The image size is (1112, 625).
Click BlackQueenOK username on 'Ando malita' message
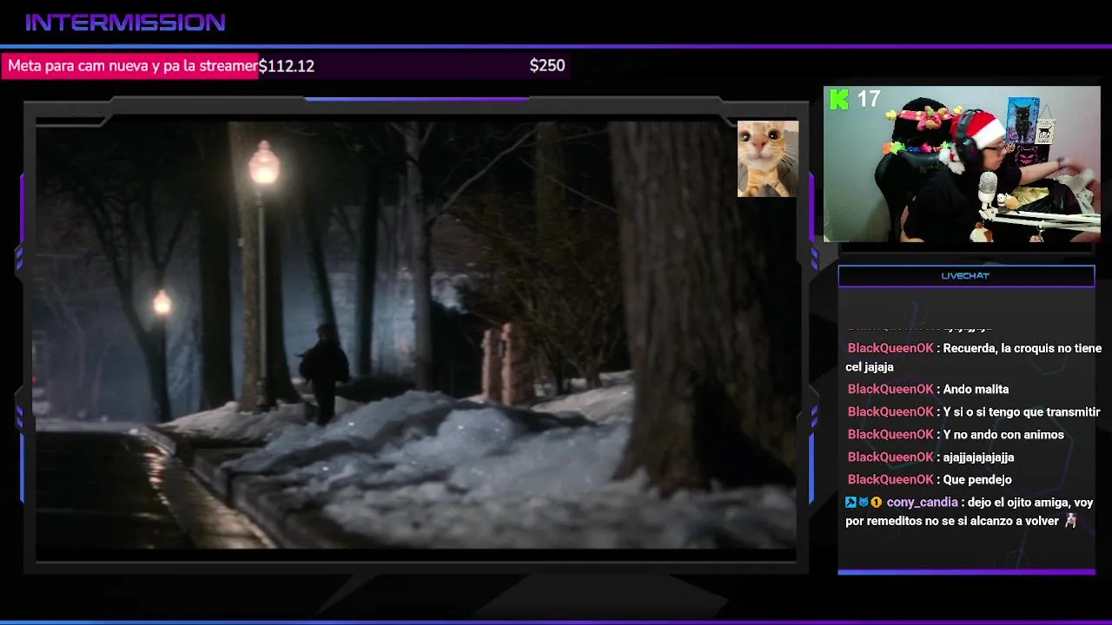point(890,390)
